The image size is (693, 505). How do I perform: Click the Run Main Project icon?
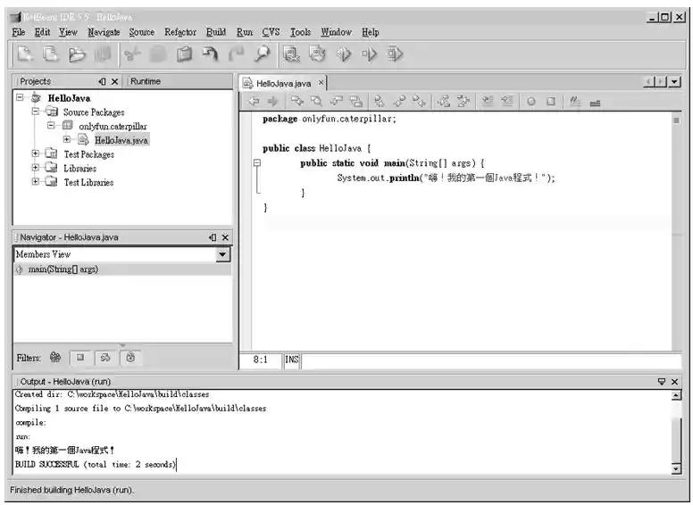344,54
